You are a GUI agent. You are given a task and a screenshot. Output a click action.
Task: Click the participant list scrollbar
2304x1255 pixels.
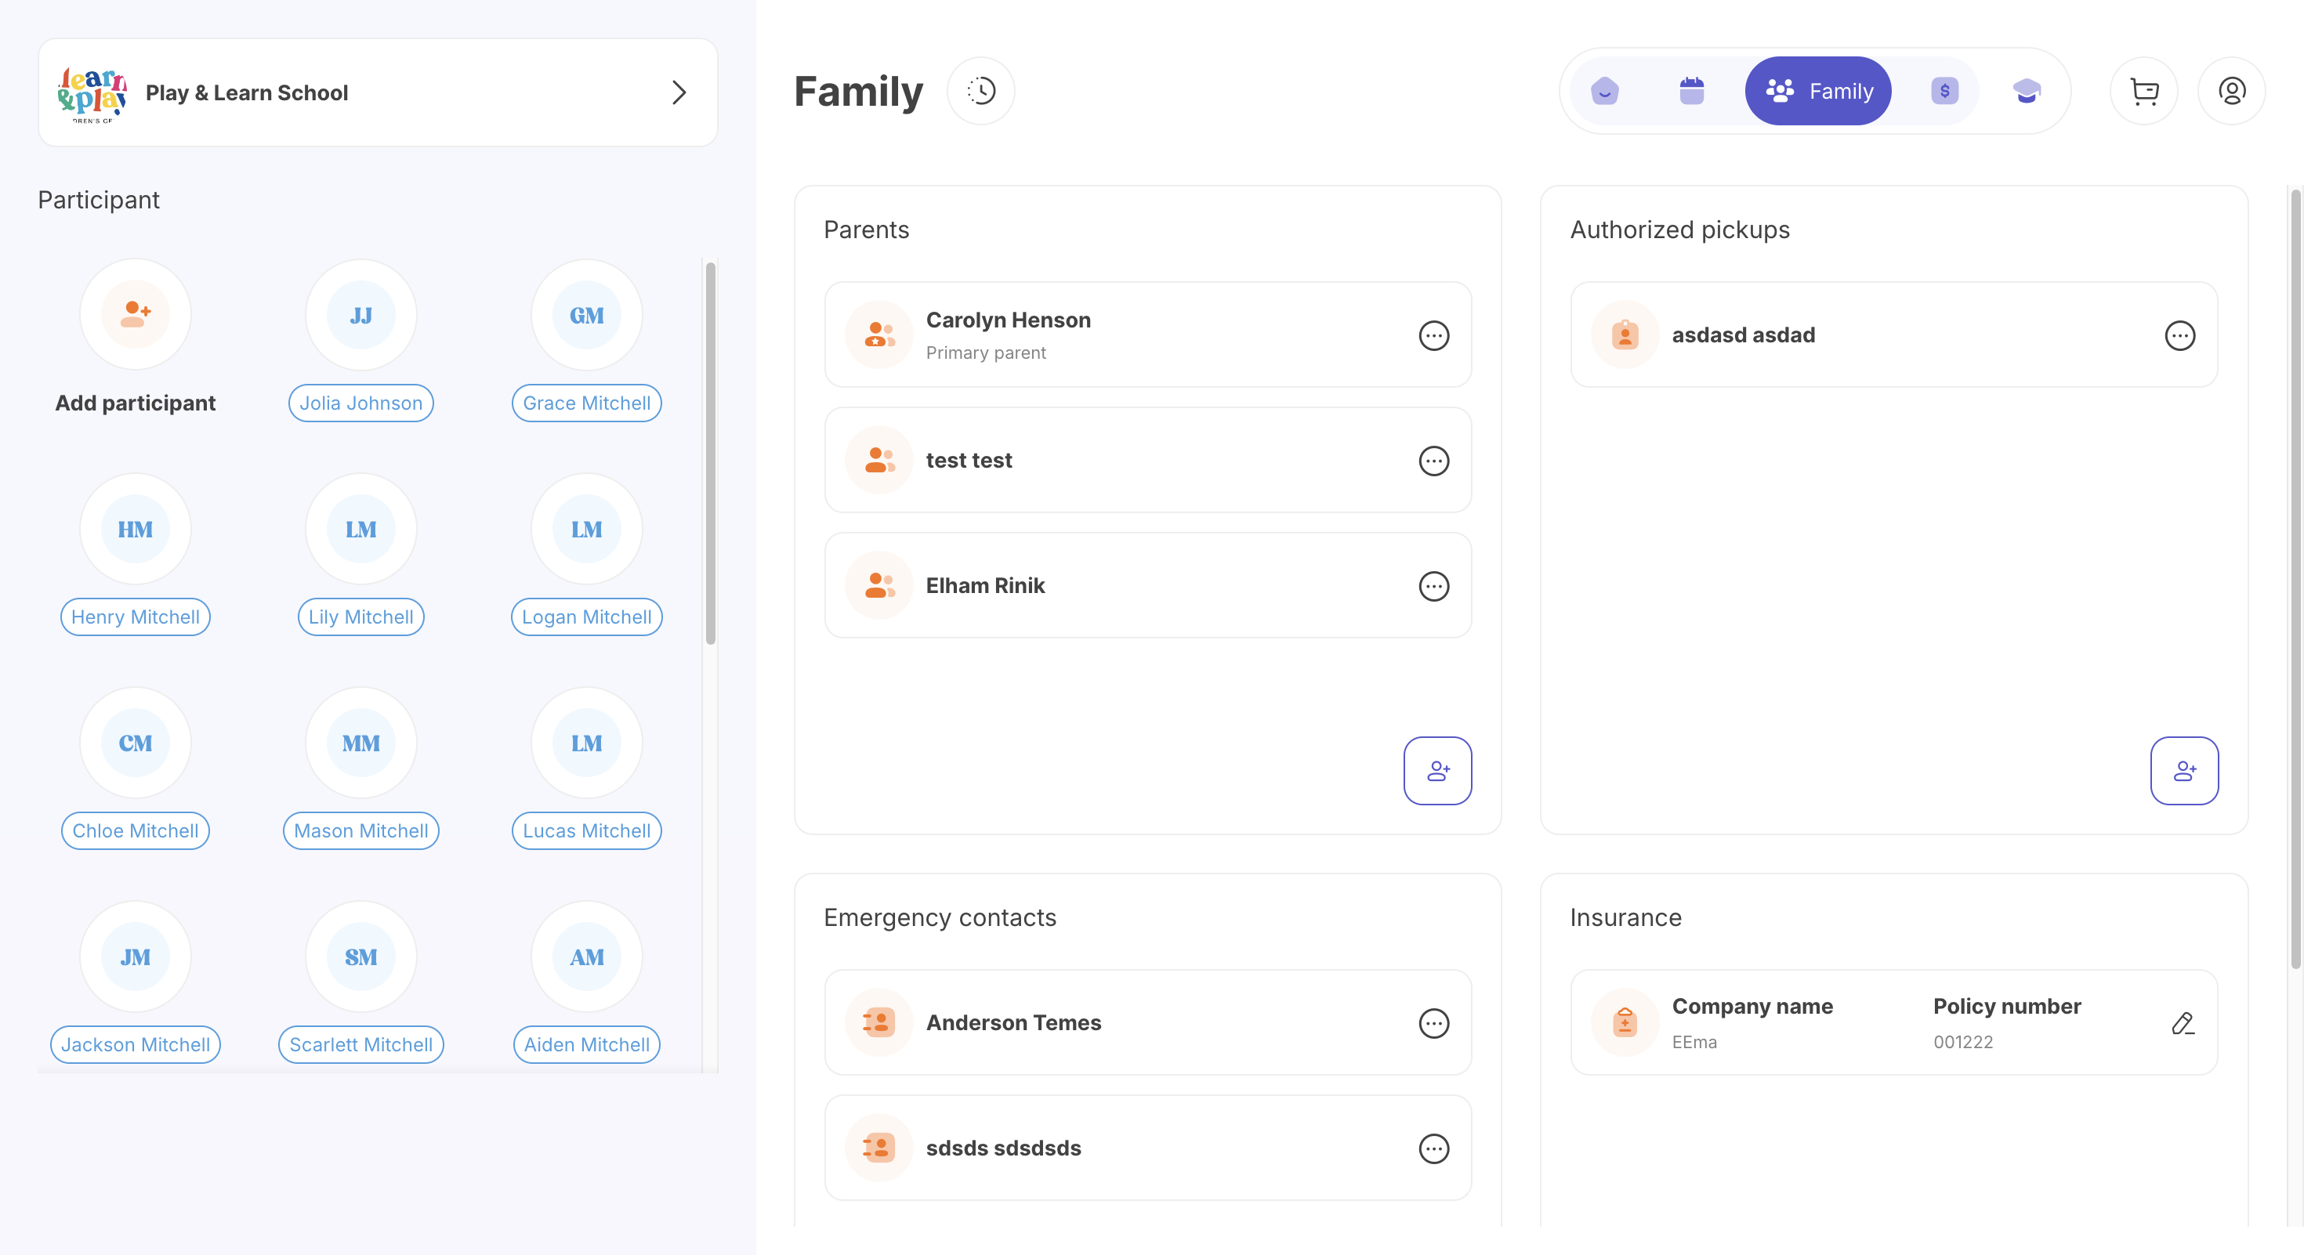coord(710,452)
